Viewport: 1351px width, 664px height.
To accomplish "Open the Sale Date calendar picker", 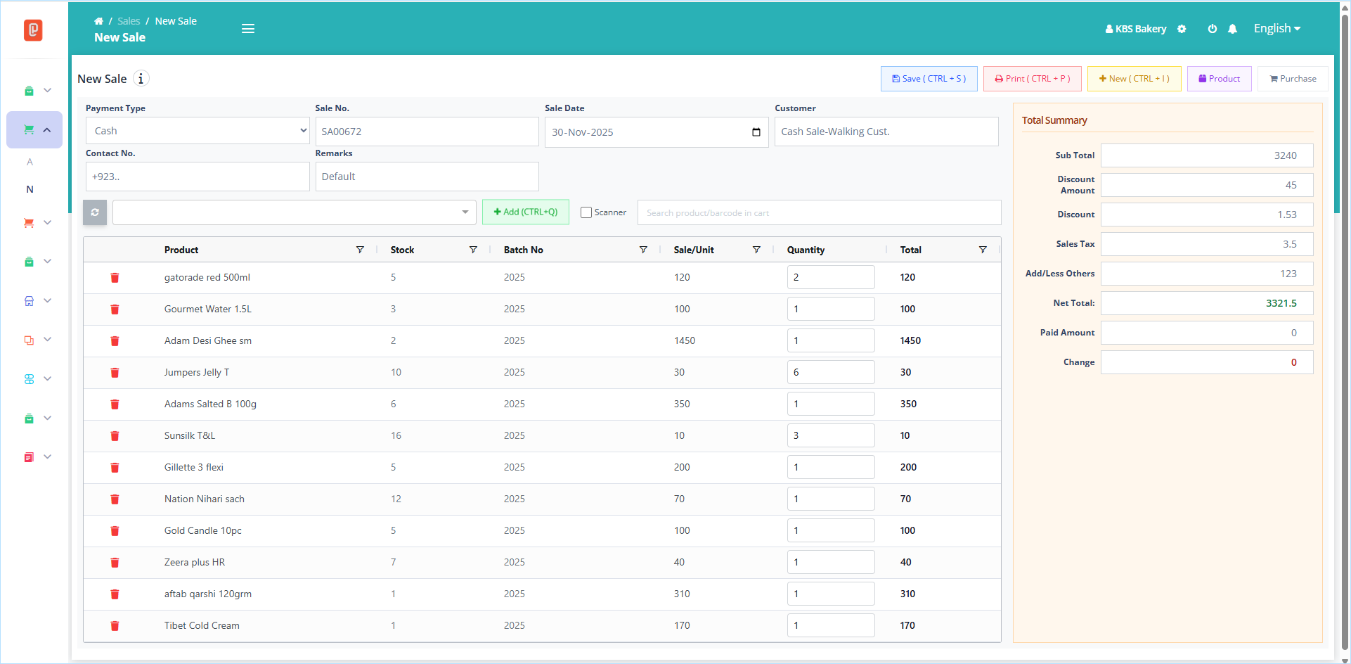I will point(756,132).
